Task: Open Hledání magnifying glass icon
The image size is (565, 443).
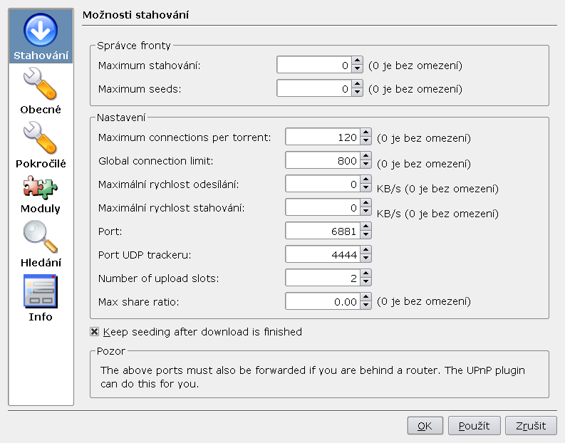Action: 41,236
